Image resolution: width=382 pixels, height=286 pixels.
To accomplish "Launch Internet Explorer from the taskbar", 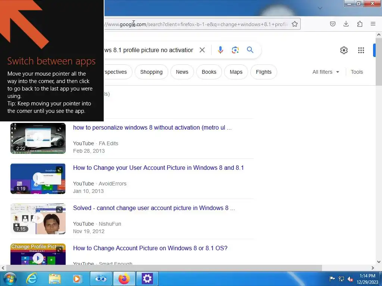I will 32,279.
